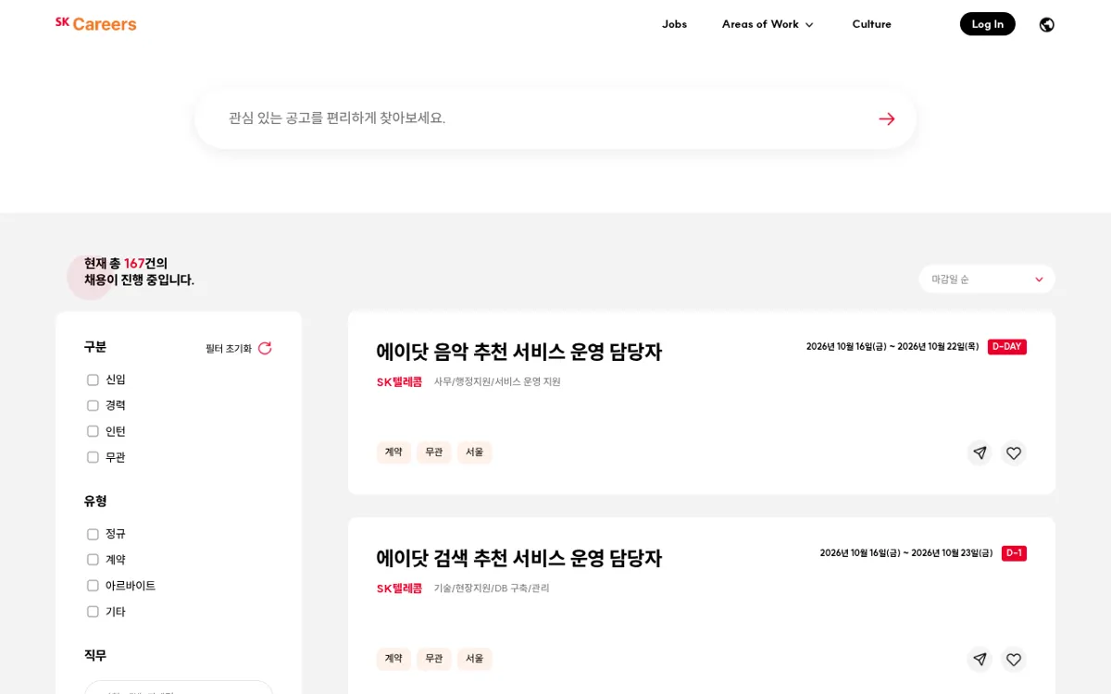Viewport: 1111px width, 694px height.
Task: Click the SK Careers logo
Action: pos(95,24)
